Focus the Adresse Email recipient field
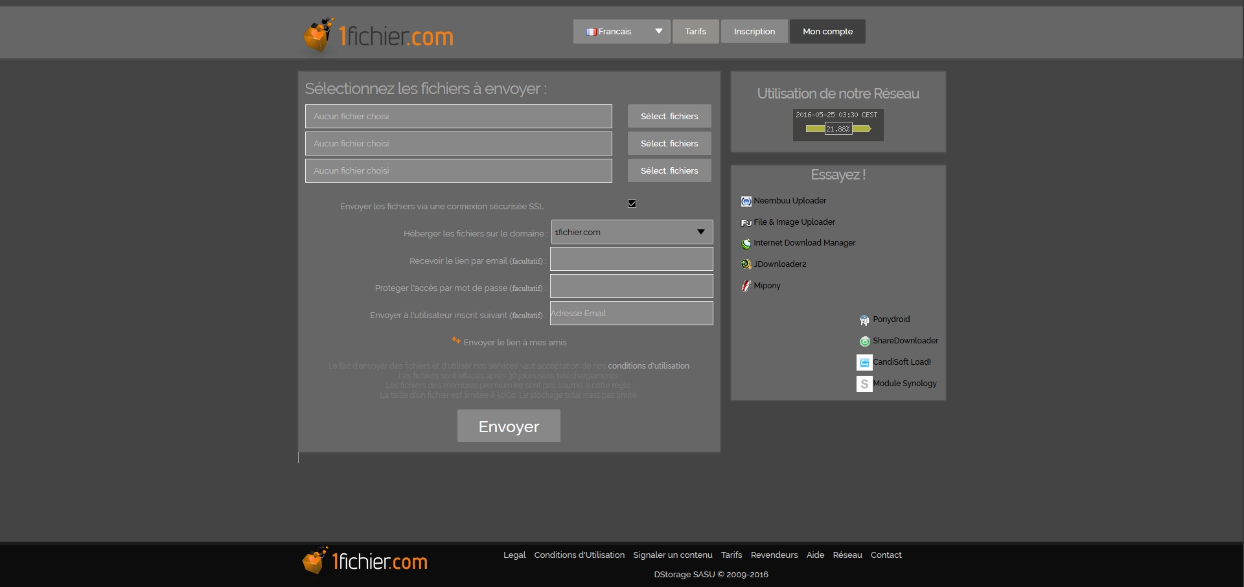 click(x=632, y=314)
